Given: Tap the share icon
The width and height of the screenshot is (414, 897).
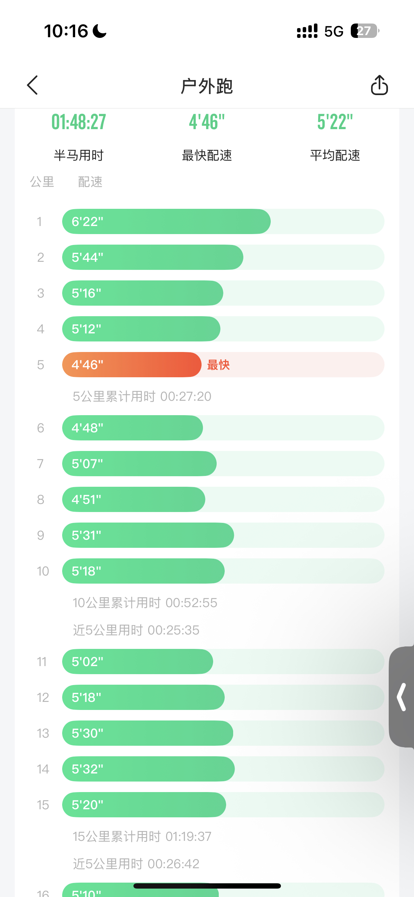Looking at the screenshot, I should 379,85.
